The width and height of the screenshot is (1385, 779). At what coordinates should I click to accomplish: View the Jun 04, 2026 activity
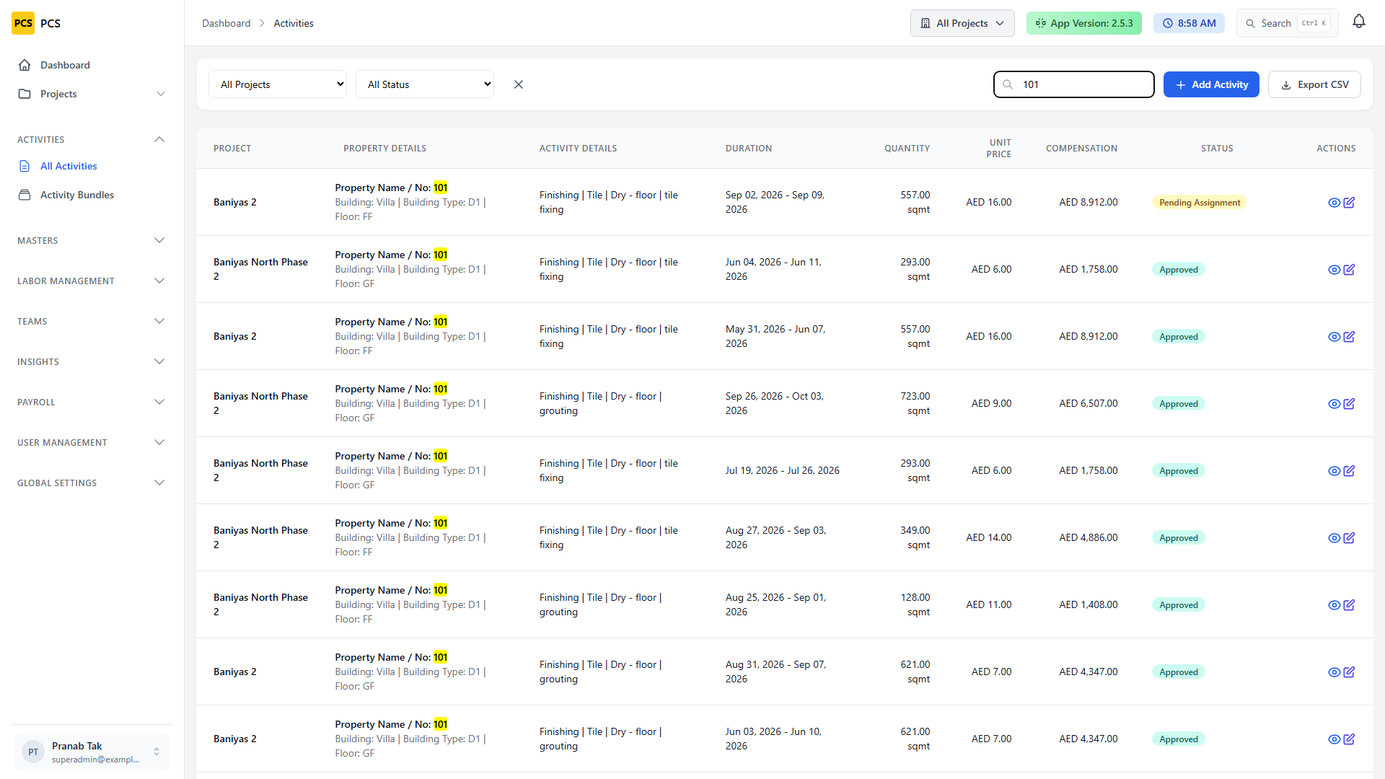coord(1335,270)
